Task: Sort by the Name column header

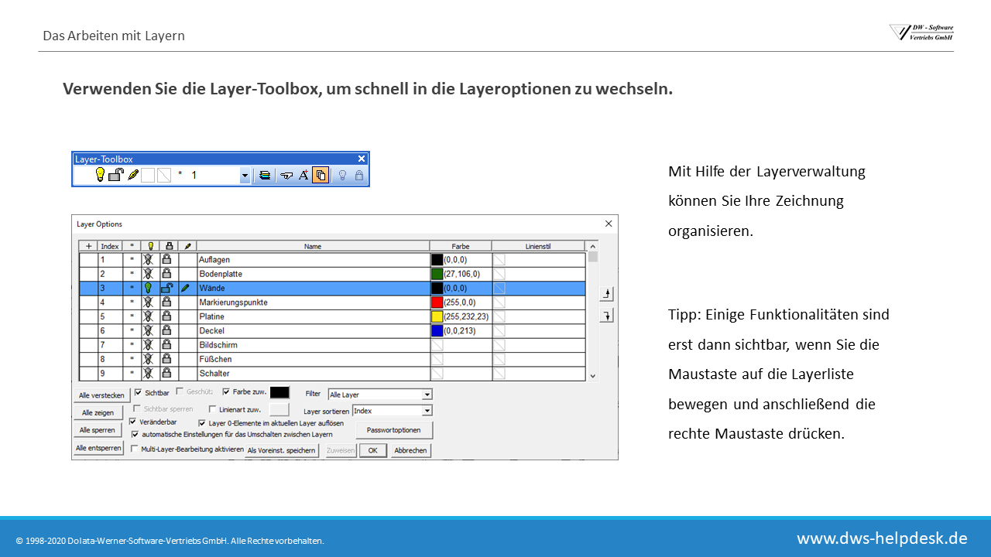Action: point(313,246)
